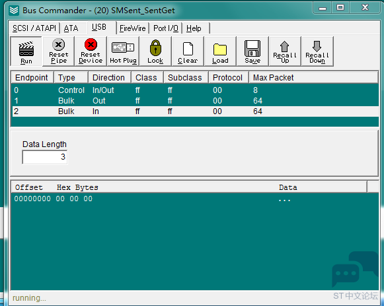Click the Direction column header
Screen dimensions: 384x306
click(109, 77)
